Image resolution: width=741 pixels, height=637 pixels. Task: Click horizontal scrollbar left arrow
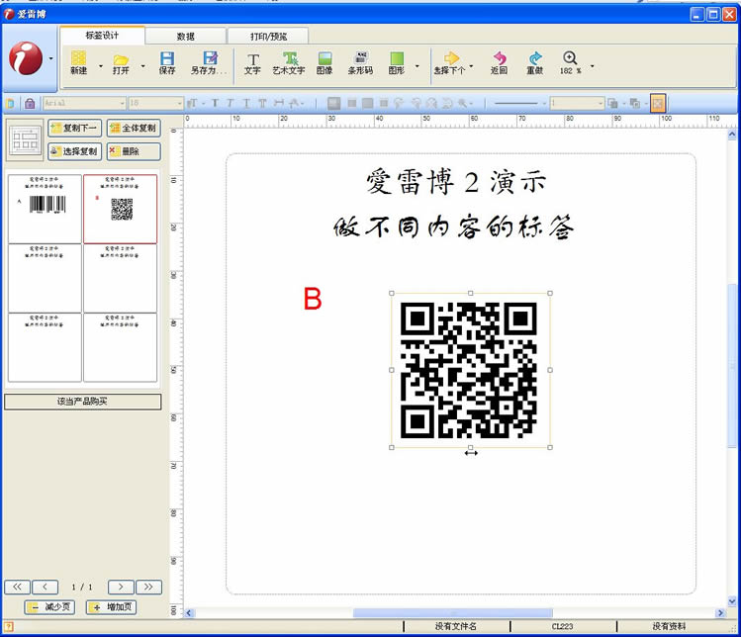[189, 613]
